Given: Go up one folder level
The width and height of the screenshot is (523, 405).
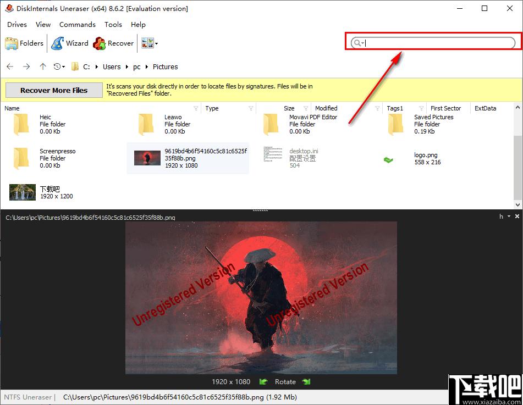Looking at the screenshot, I should coord(43,66).
